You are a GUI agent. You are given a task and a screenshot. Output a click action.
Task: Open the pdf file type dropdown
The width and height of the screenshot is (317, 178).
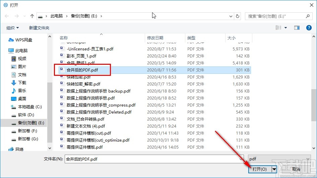pyautogui.click(x=279, y=159)
